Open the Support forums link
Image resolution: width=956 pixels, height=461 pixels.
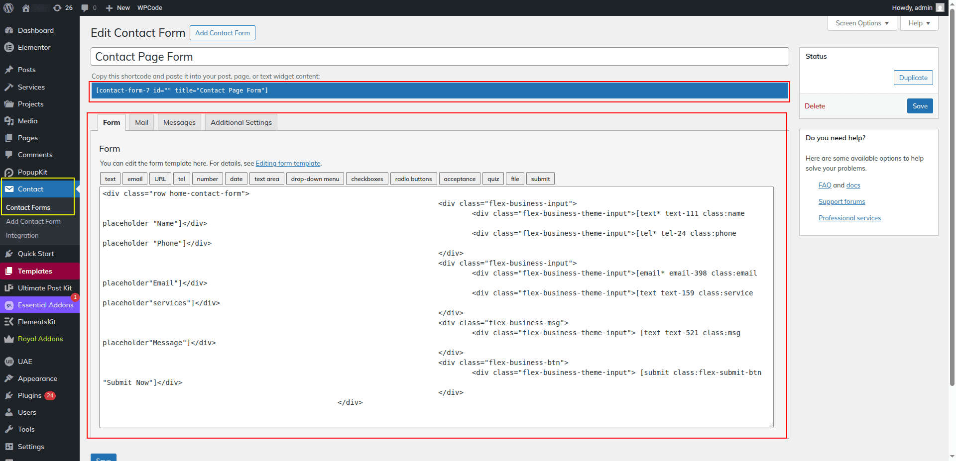tap(842, 201)
